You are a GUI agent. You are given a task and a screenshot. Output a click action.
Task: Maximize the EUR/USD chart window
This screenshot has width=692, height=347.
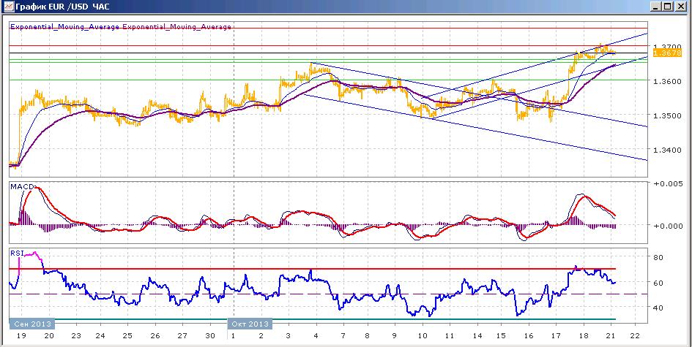tap(668, 6)
